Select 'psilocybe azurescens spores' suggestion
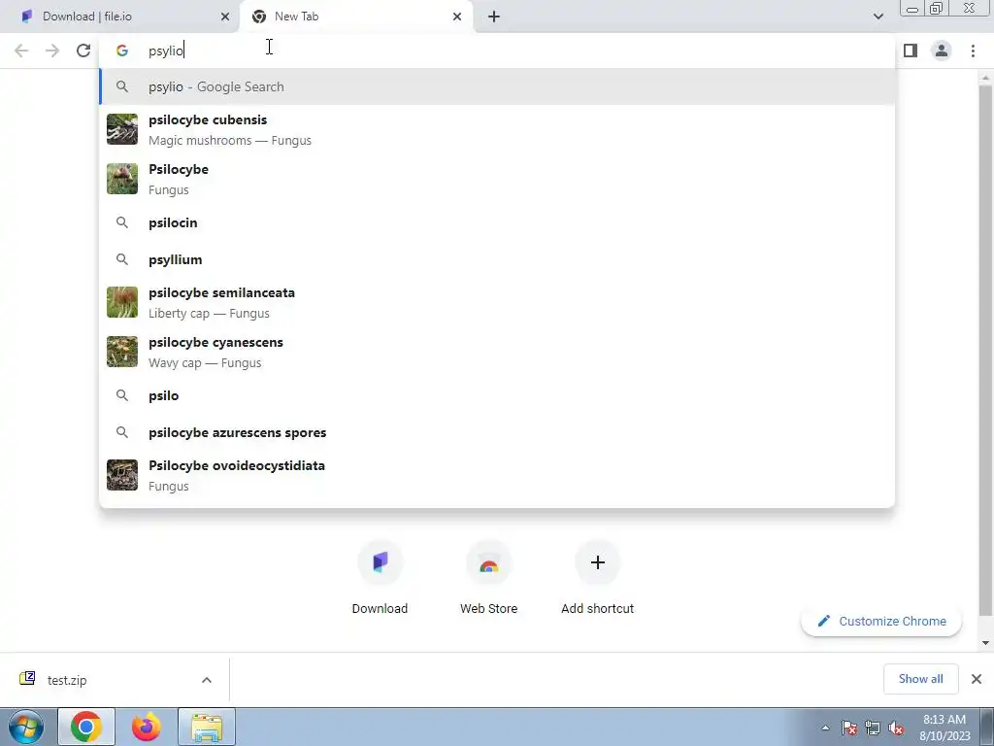The image size is (994, 746). (497, 432)
